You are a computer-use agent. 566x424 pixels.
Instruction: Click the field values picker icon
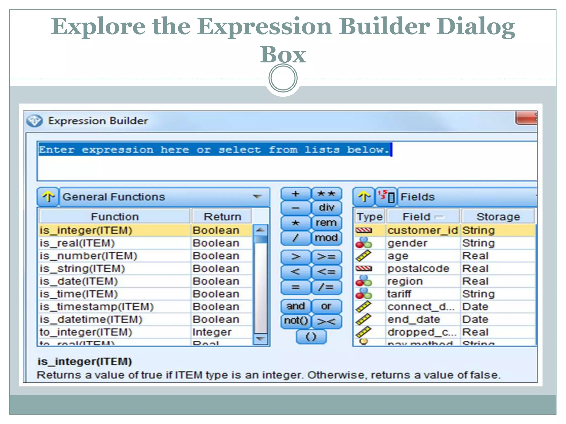coord(386,197)
